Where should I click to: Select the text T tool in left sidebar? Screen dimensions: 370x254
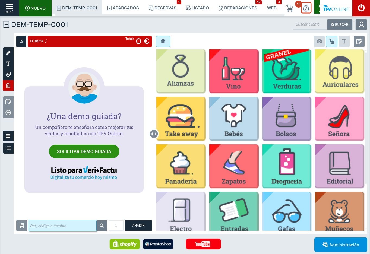8,64
